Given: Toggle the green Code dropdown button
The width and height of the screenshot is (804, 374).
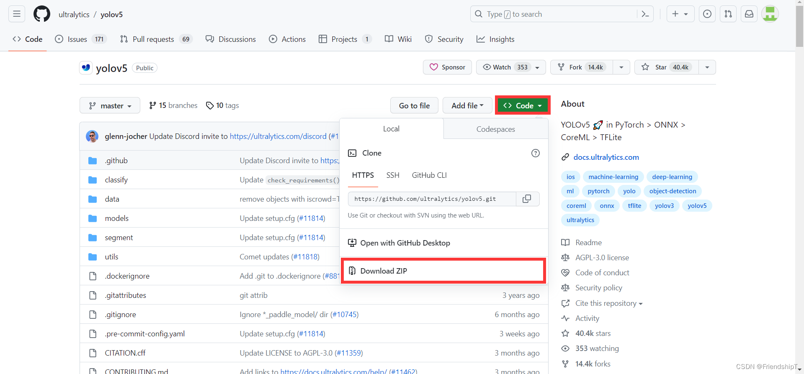Looking at the screenshot, I should click(x=523, y=105).
